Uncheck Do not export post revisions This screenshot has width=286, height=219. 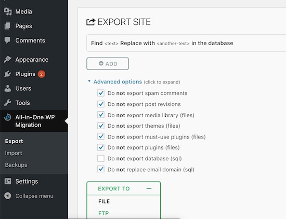click(101, 104)
